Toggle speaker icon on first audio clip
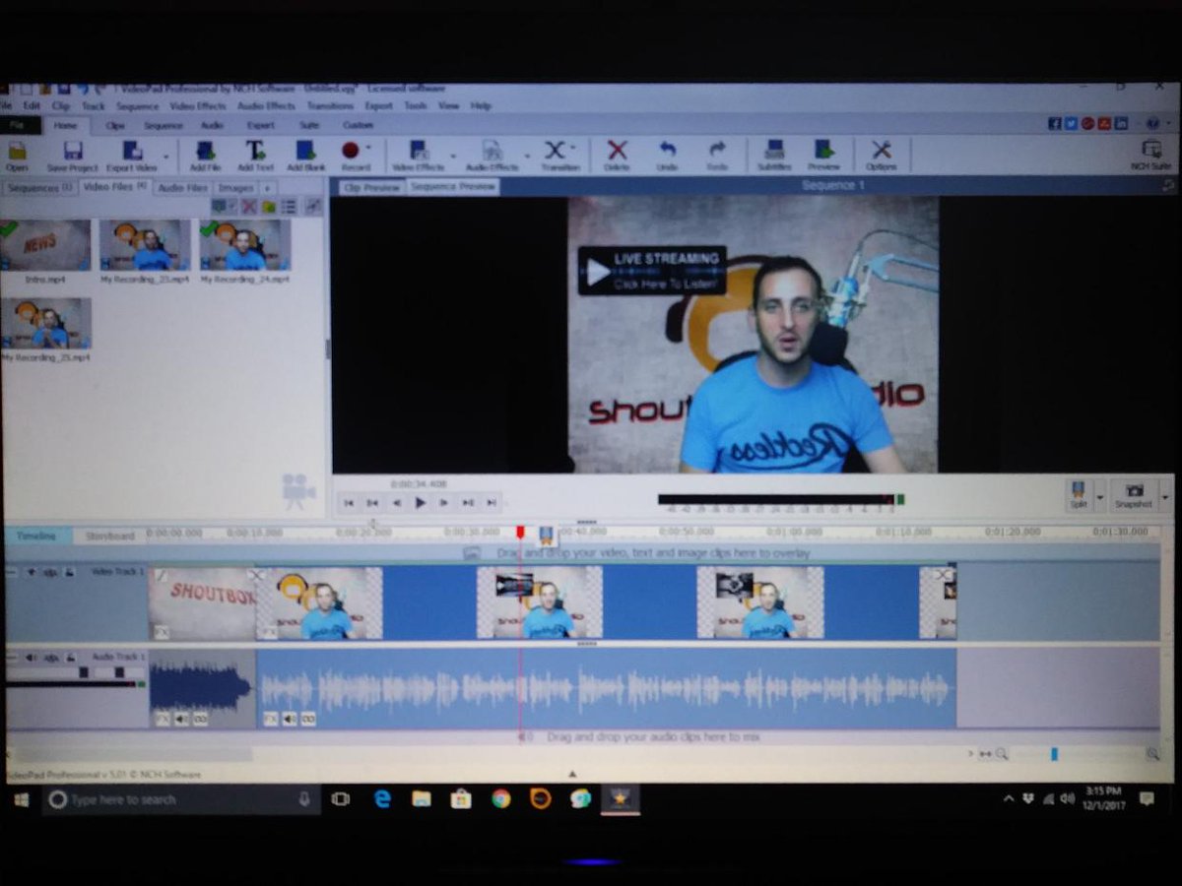Image resolution: width=1182 pixels, height=886 pixels. [x=181, y=720]
